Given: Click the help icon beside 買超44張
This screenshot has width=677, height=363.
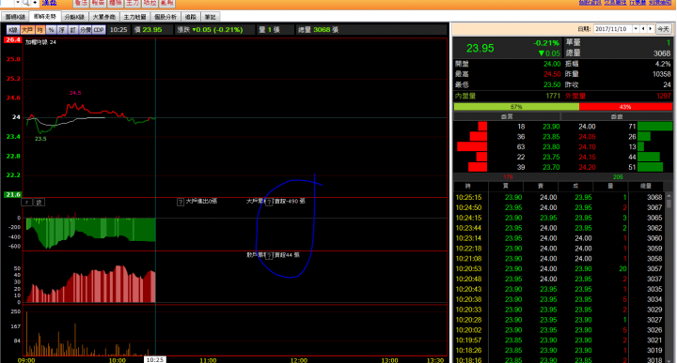Looking at the screenshot, I should [269, 256].
